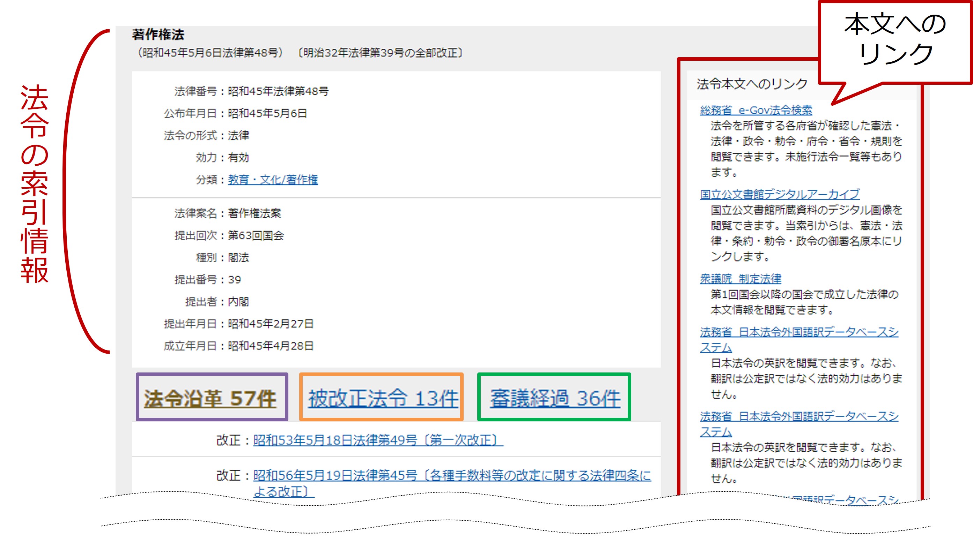Switch to the 被改正法令 13件 tab
This screenshot has width=973, height=543.
click(383, 398)
